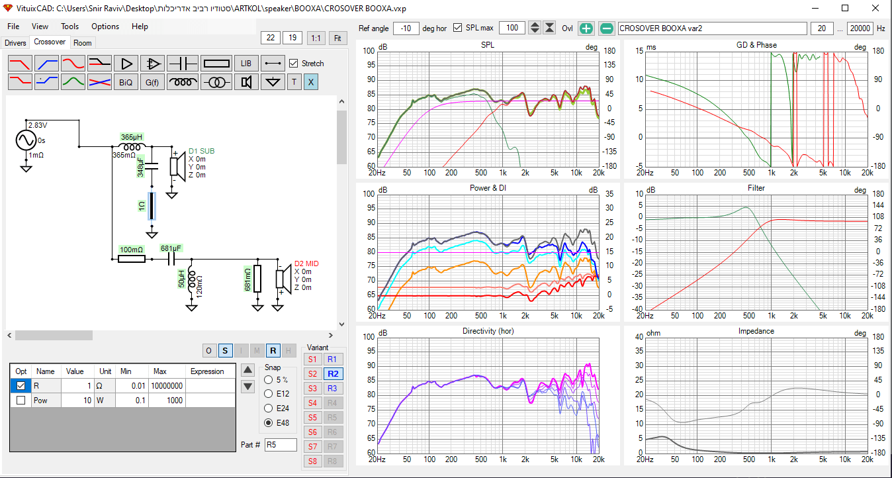Place a resistor component

click(x=216, y=64)
